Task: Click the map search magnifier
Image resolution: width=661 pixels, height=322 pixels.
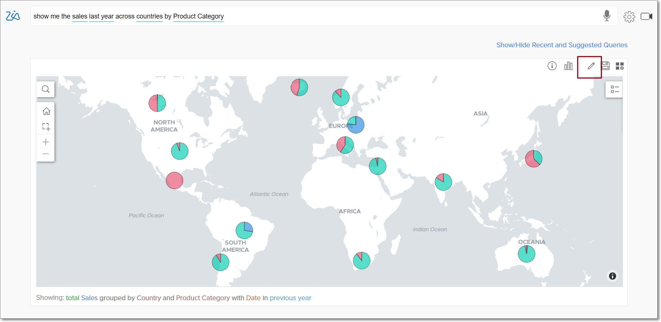Action: point(46,89)
